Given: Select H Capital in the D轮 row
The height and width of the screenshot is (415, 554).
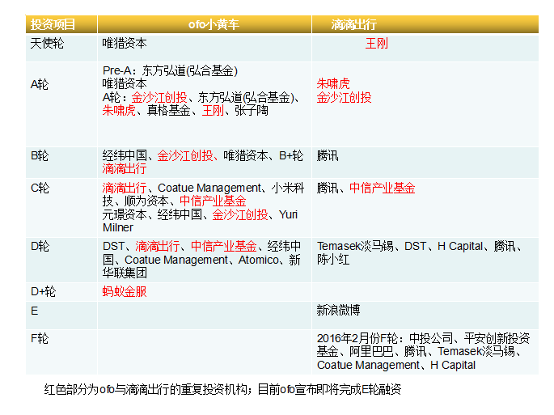Looking at the screenshot, I should pyautogui.click(x=460, y=246).
